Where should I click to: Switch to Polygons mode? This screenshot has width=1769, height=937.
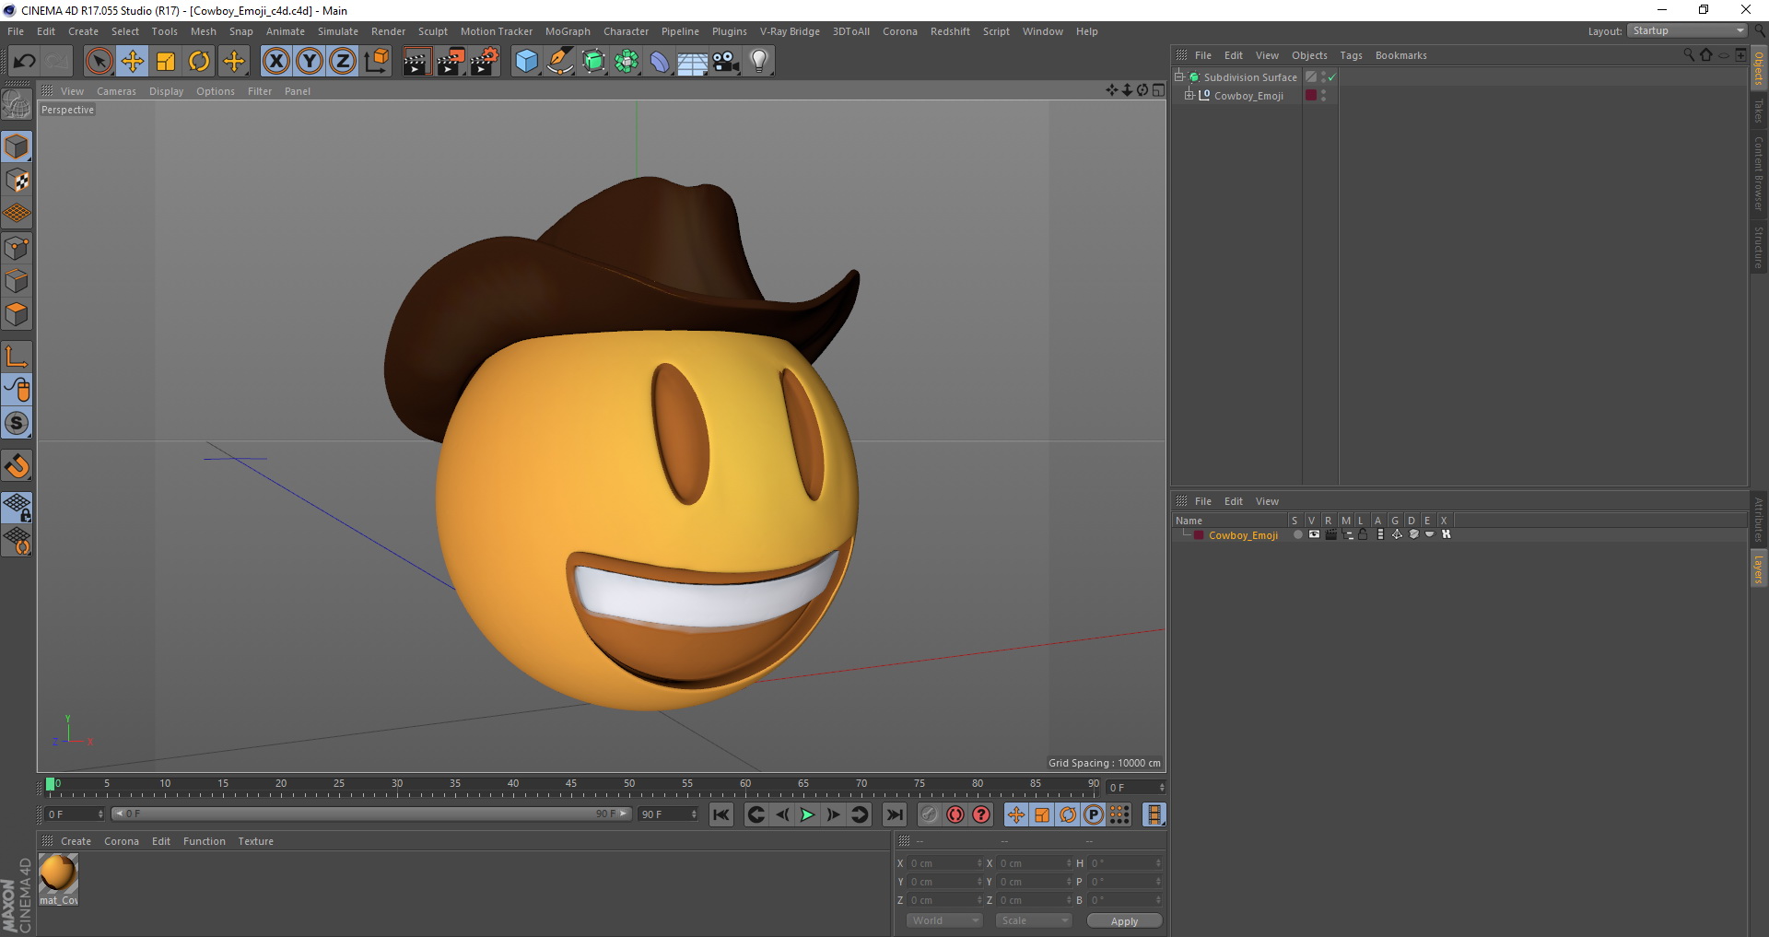17,314
